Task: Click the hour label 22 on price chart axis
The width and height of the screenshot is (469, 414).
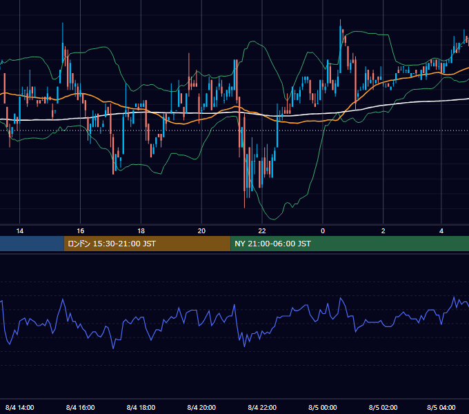Action: coord(262,231)
